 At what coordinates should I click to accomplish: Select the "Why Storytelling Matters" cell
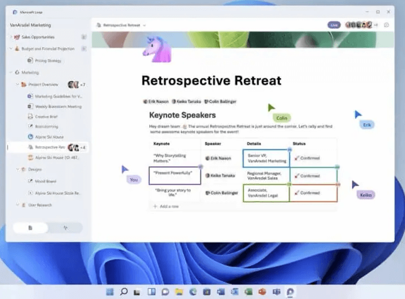click(x=175, y=158)
